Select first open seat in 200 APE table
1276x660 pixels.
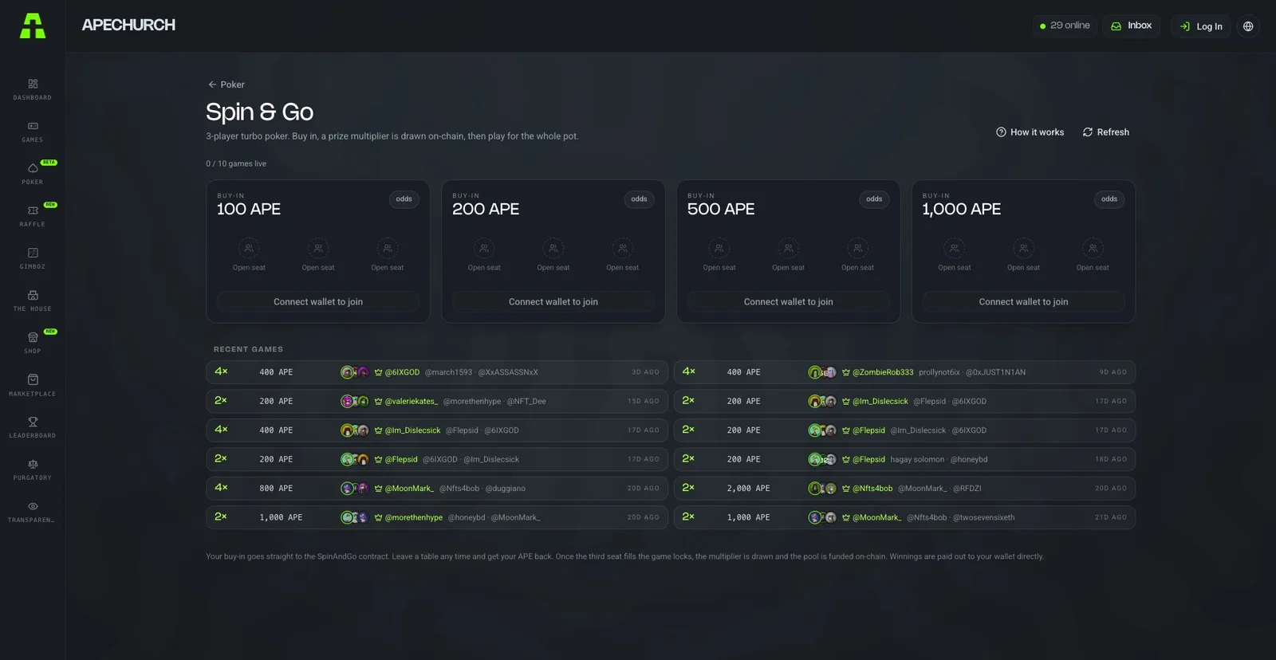coord(484,255)
